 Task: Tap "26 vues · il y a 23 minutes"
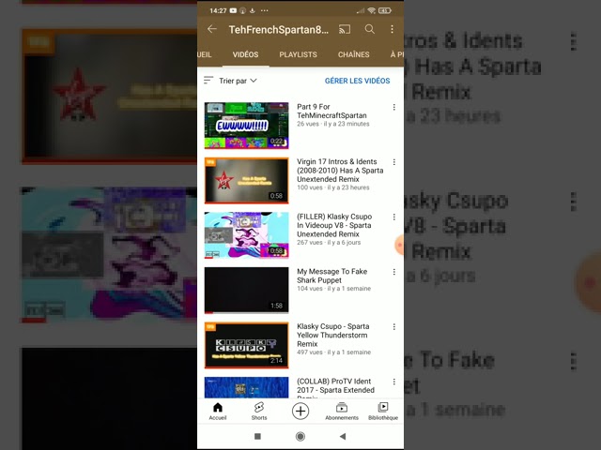click(333, 124)
